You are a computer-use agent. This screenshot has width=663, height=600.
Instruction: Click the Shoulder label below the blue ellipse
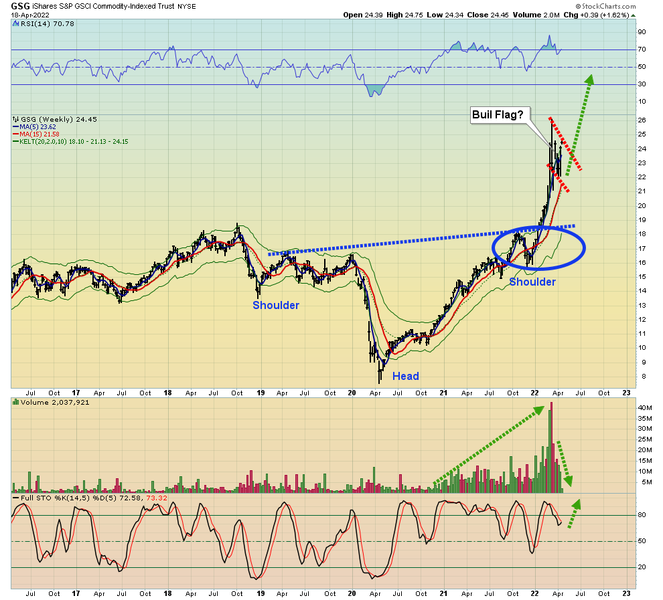[532, 282]
